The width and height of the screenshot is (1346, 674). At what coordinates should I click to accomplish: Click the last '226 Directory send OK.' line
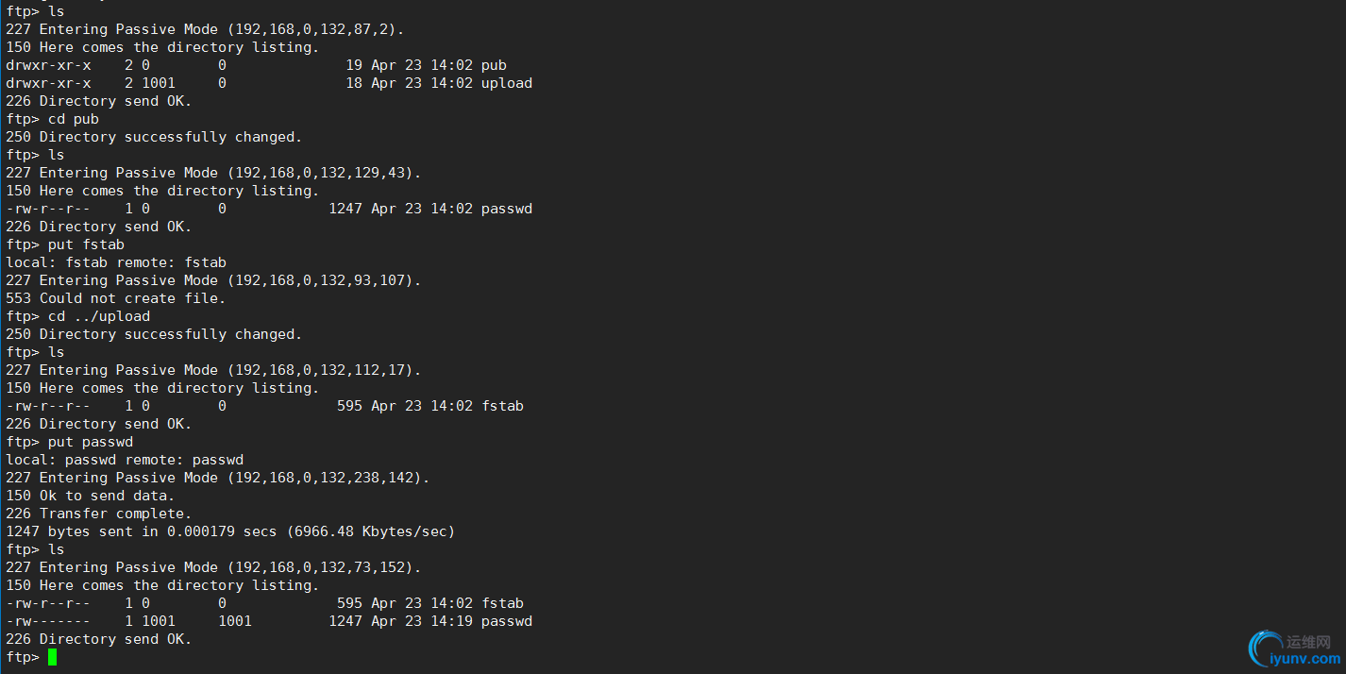point(99,639)
